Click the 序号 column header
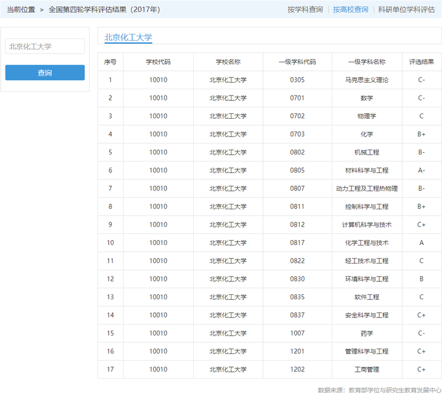The height and width of the screenshot is (399, 443). point(110,62)
